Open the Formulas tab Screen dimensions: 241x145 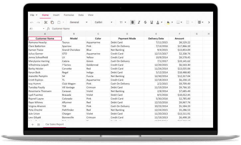[69, 15]
